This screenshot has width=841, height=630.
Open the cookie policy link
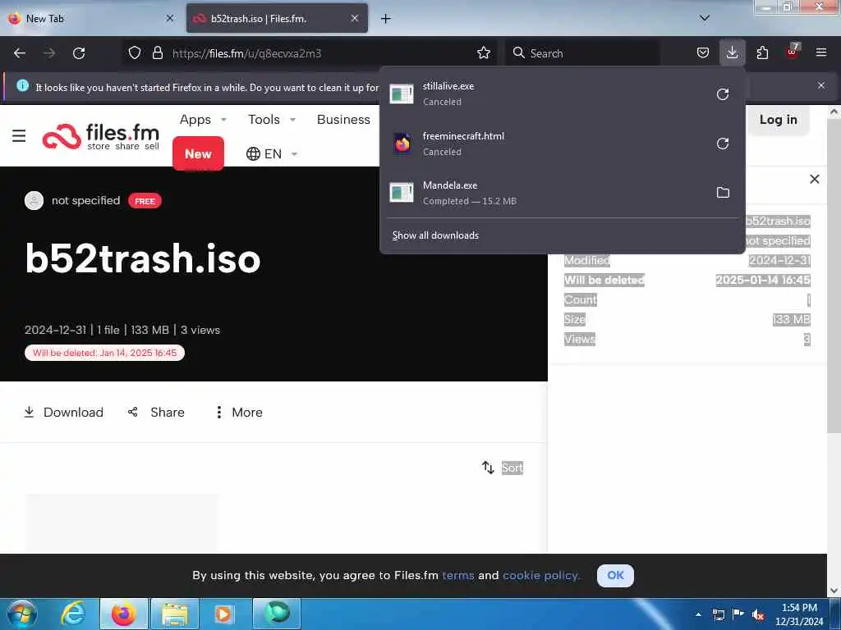[541, 575]
